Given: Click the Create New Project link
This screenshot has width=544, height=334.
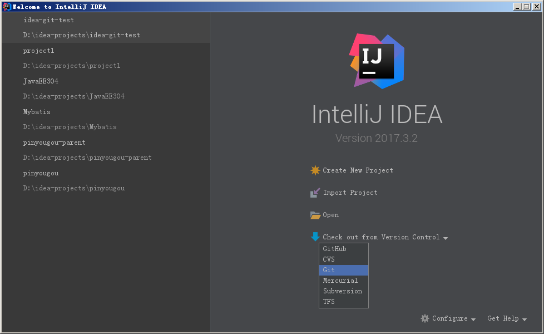Looking at the screenshot, I should (358, 170).
